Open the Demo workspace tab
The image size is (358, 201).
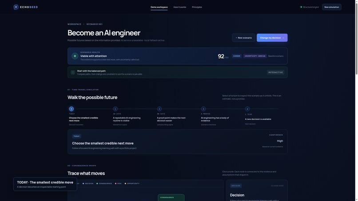pos(159,7)
